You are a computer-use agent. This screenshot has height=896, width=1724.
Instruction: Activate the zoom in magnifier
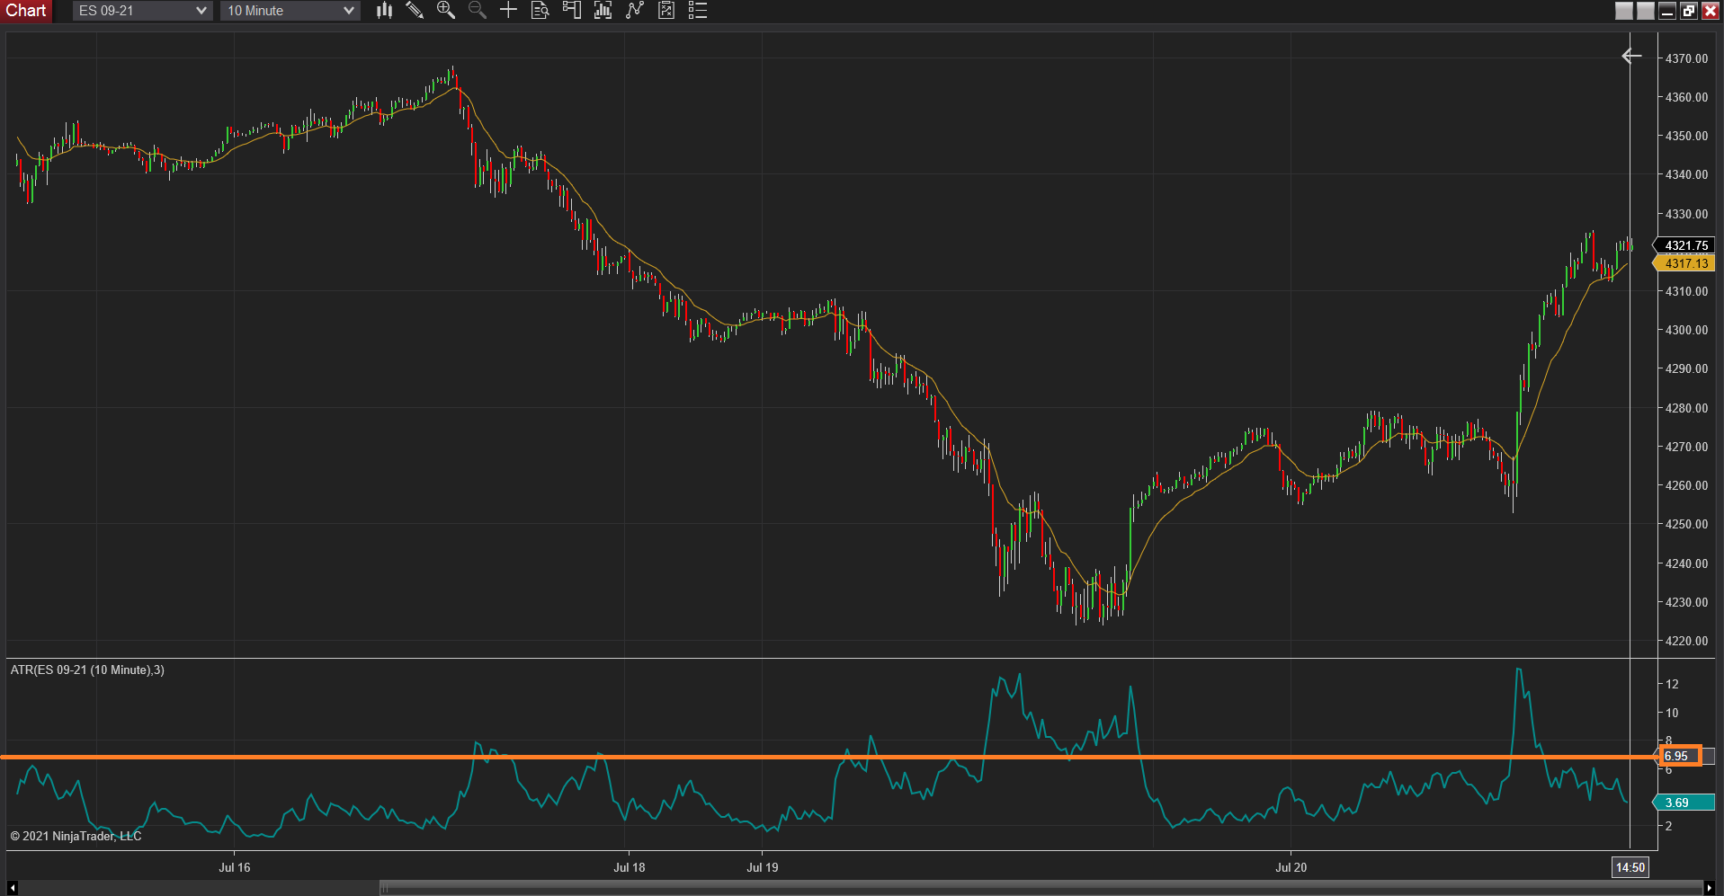tap(446, 11)
